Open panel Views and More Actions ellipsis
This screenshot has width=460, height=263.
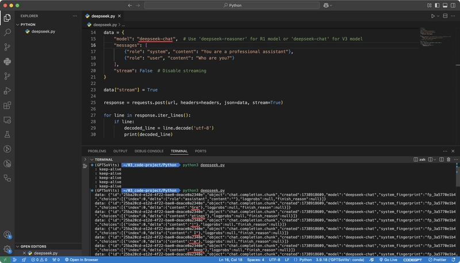coord(445,151)
